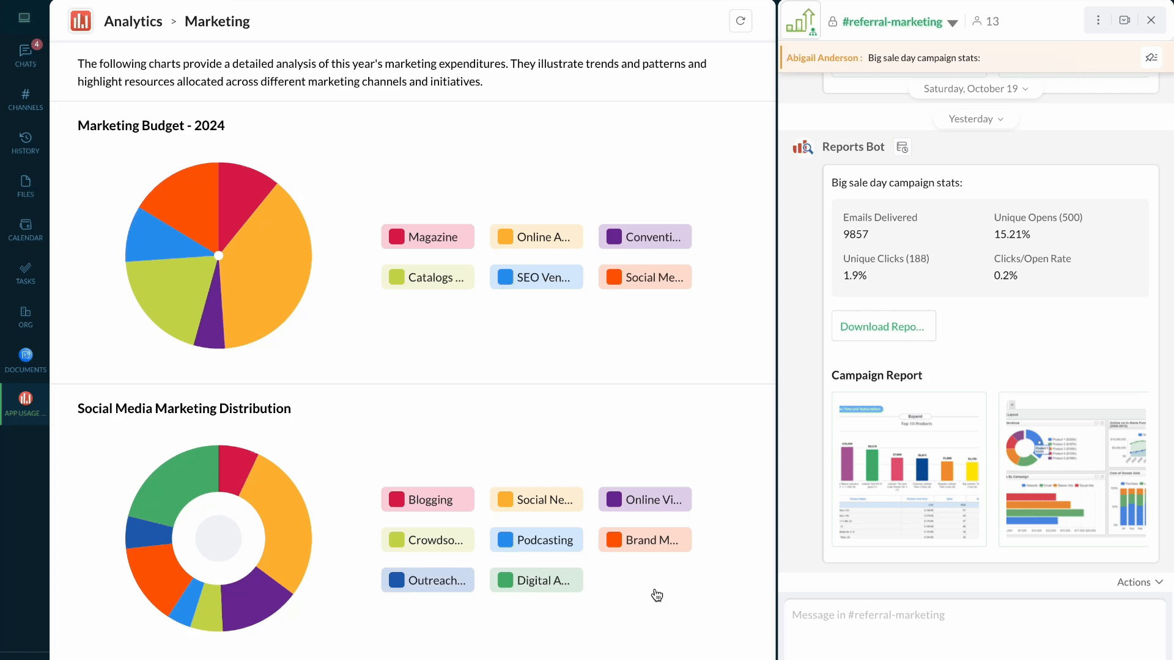The image size is (1174, 660).
Task: Click the refresh icon on analytics page
Action: [x=740, y=21]
